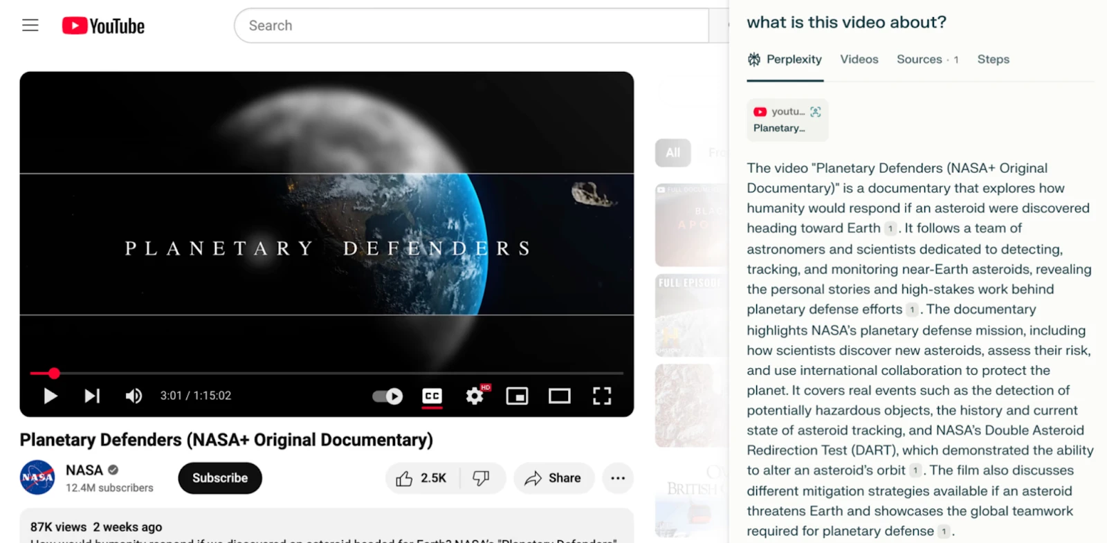Like the video with 2.5K likes
The height and width of the screenshot is (543, 1107).
[422, 478]
